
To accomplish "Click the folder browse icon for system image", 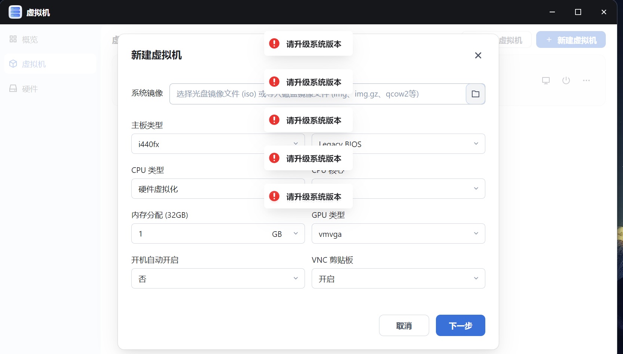I will click(475, 94).
